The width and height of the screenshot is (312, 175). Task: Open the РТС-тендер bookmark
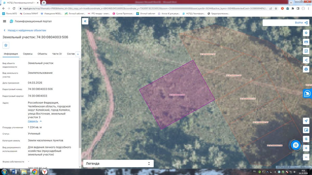[x=99, y=13]
